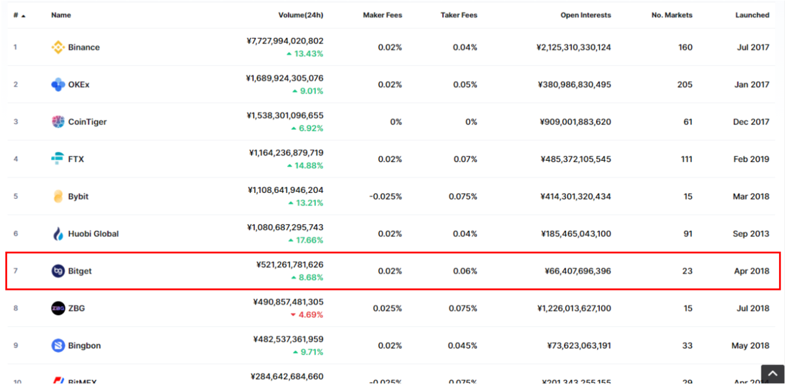Open the Binance exchange logo icon
Image resolution: width=785 pixels, height=384 pixels.
58,47
